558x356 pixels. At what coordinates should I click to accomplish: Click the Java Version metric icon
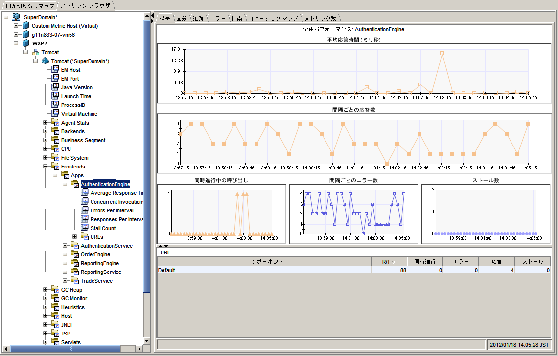pyautogui.click(x=55, y=87)
